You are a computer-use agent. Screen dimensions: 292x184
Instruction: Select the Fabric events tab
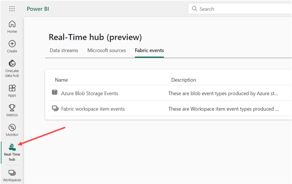pos(150,50)
